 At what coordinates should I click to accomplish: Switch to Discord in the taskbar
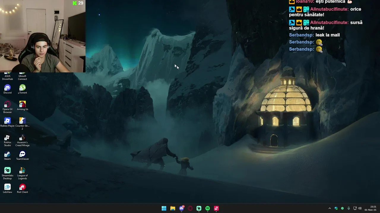181,208
